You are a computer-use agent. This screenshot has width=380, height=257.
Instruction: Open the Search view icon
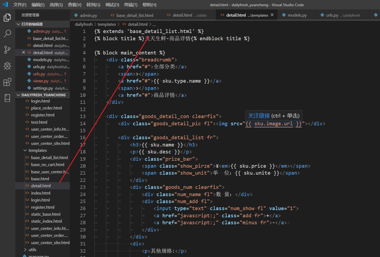pyautogui.click(x=7, y=33)
